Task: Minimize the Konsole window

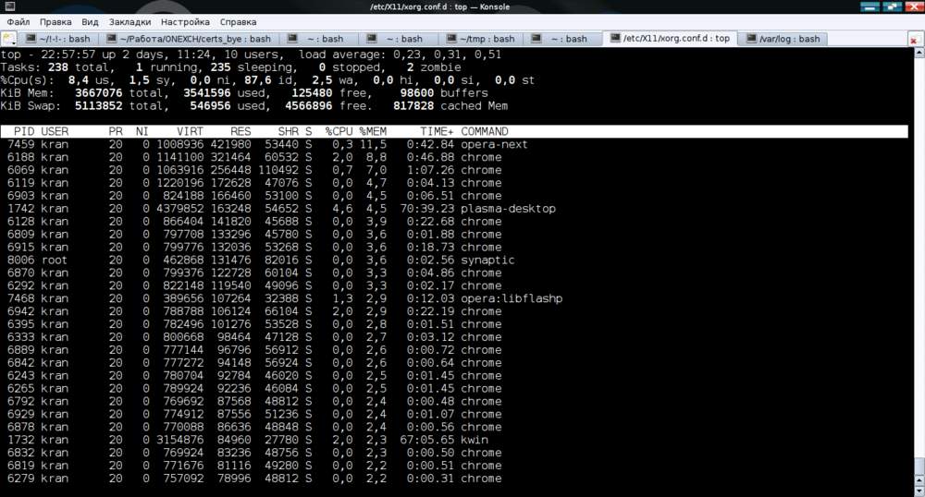Action: point(869,6)
